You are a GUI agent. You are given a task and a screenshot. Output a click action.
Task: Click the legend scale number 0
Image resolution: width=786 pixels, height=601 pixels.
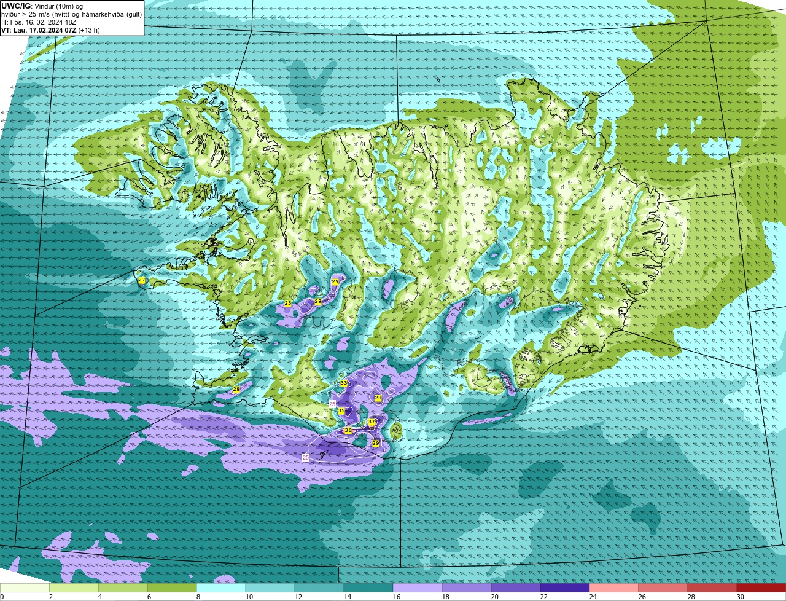pyautogui.click(x=2, y=597)
